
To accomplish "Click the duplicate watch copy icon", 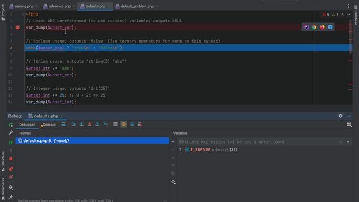I will click(173, 173).
